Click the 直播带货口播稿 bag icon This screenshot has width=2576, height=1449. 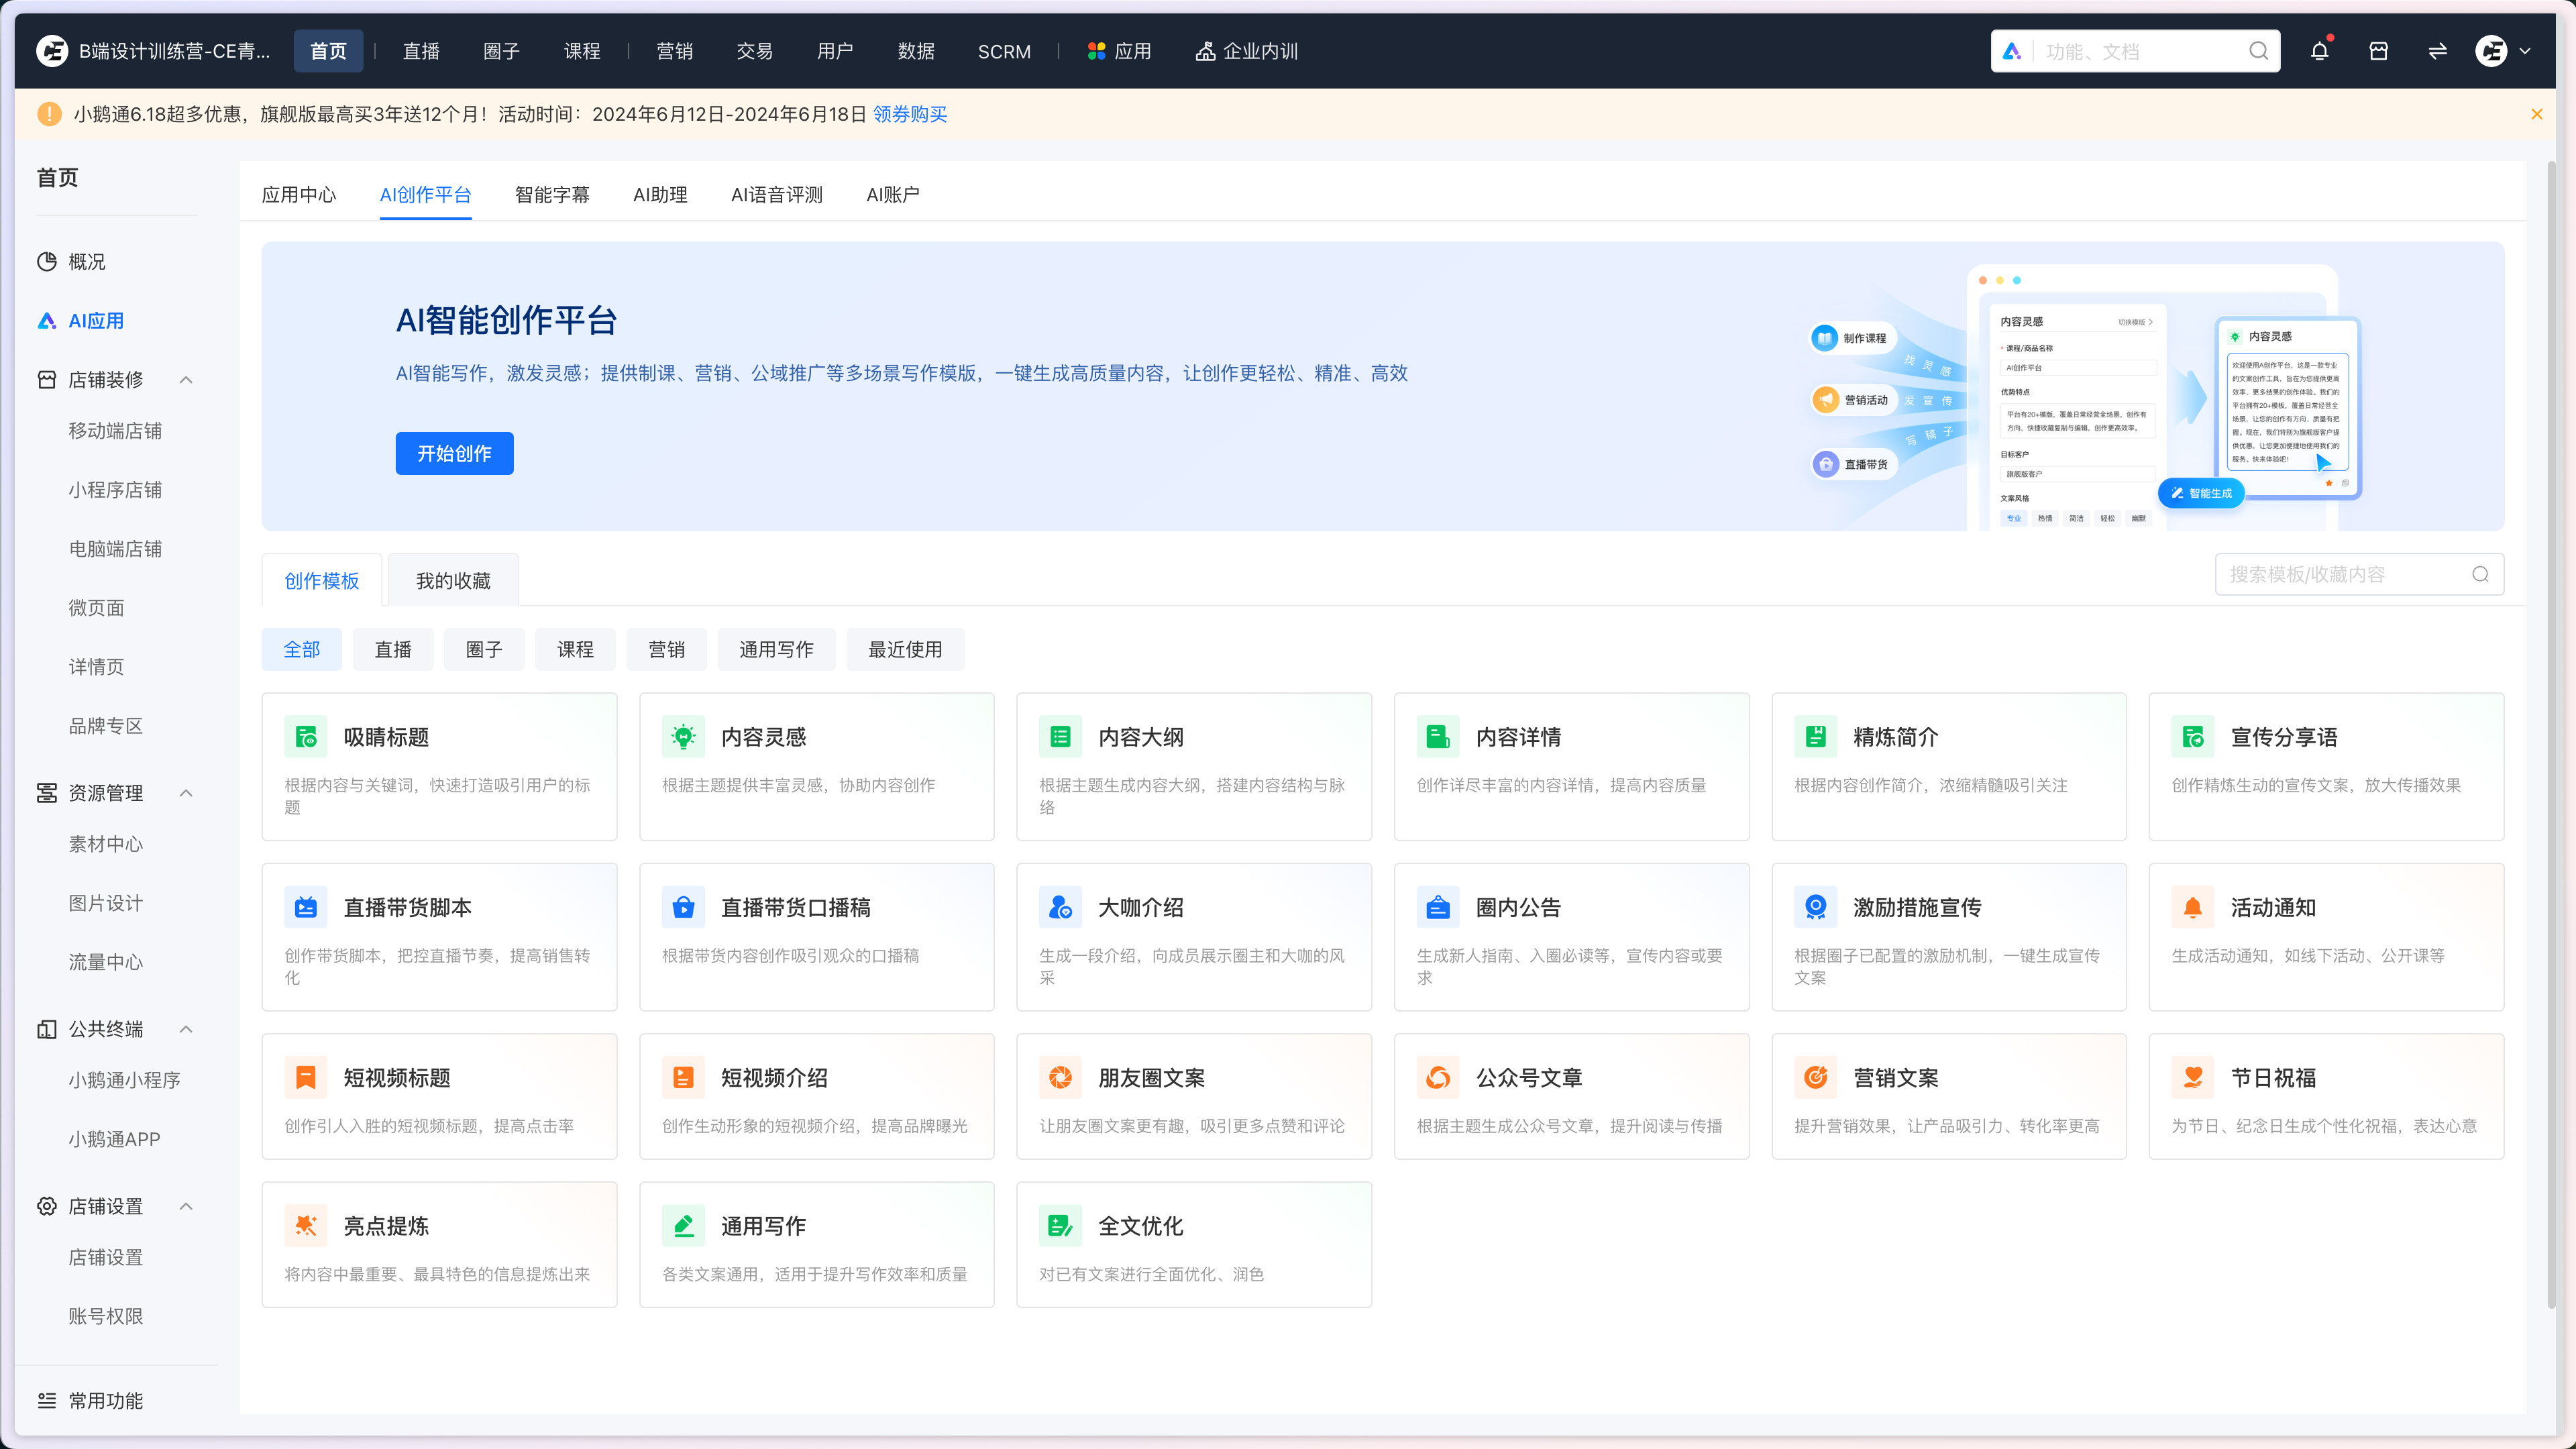tap(683, 907)
